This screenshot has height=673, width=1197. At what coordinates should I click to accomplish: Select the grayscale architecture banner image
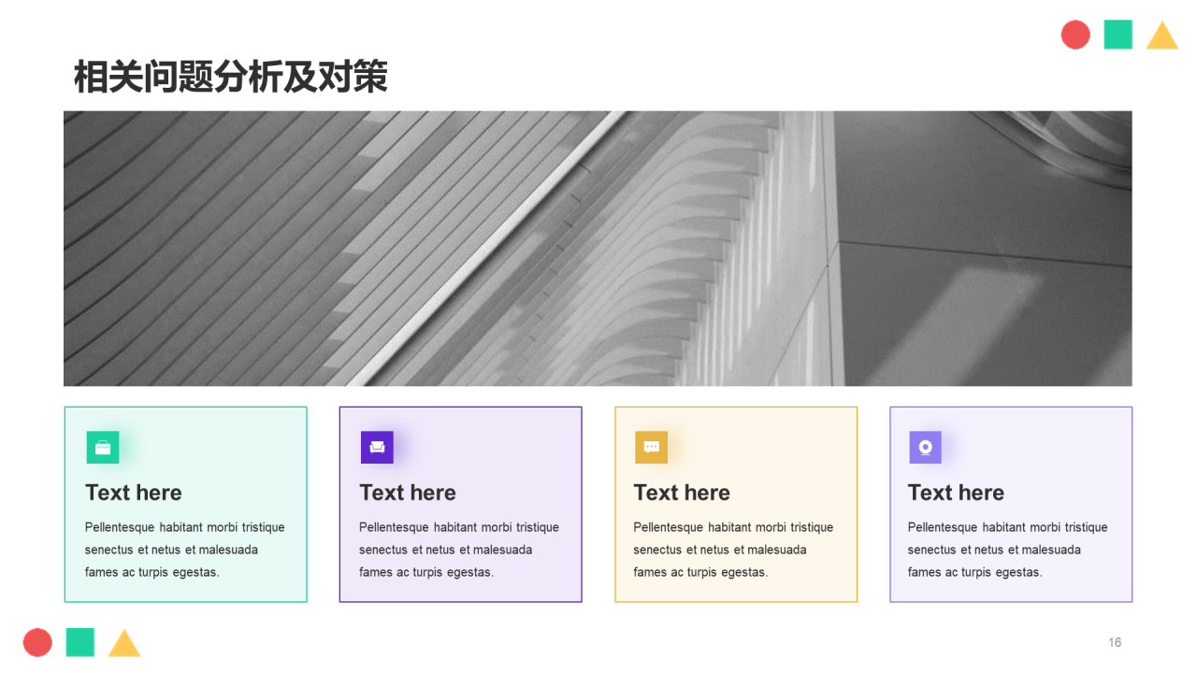coord(598,249)
